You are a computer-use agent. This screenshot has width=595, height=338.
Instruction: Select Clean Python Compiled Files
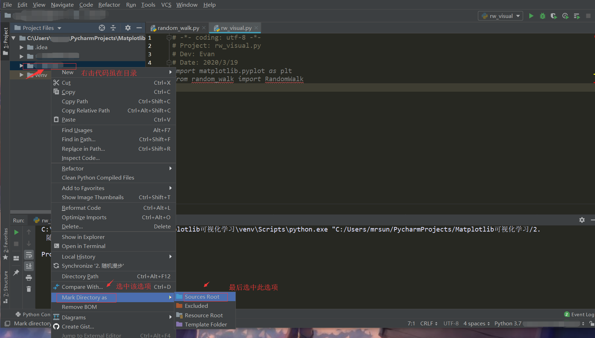[x=114, y=177]
